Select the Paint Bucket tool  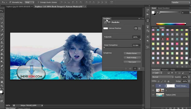tap(2, 54)
